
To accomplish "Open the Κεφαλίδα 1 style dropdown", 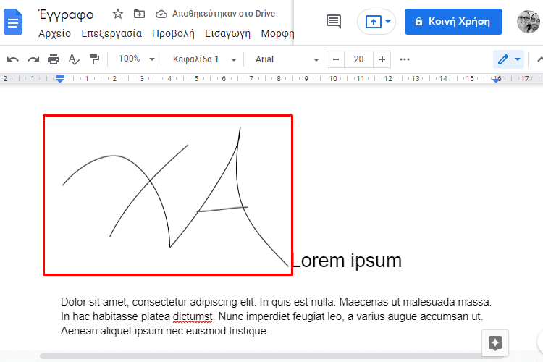I will coord(204,59).
